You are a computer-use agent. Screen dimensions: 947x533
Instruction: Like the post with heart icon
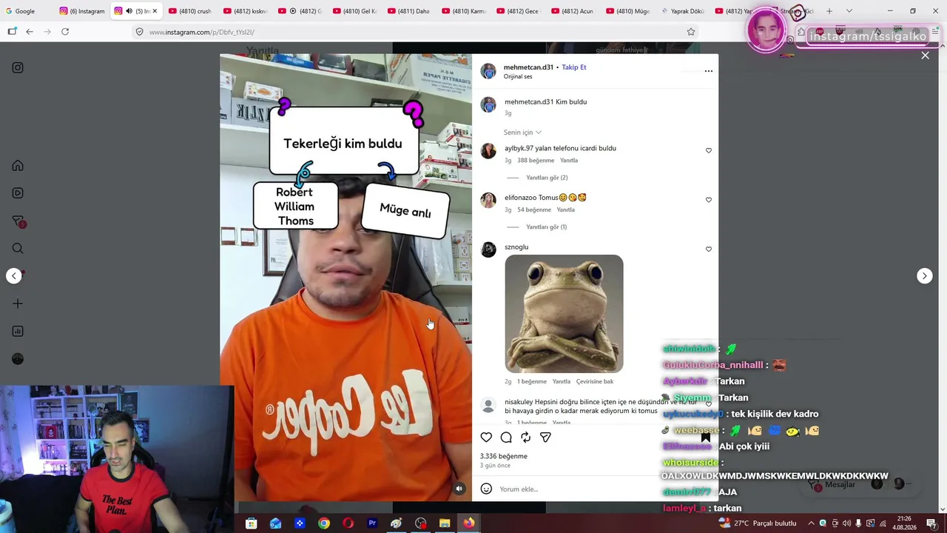click(486, 438)
